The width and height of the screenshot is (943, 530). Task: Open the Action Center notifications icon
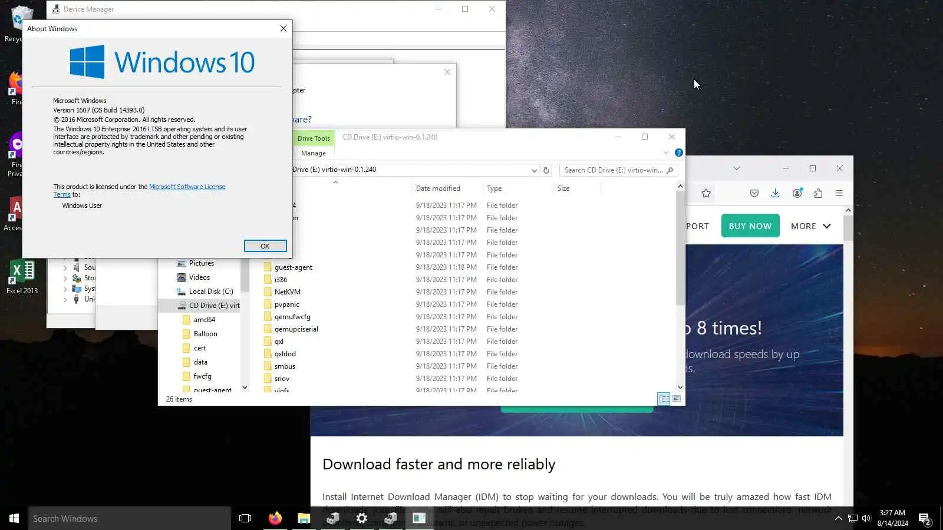point(925,519)
